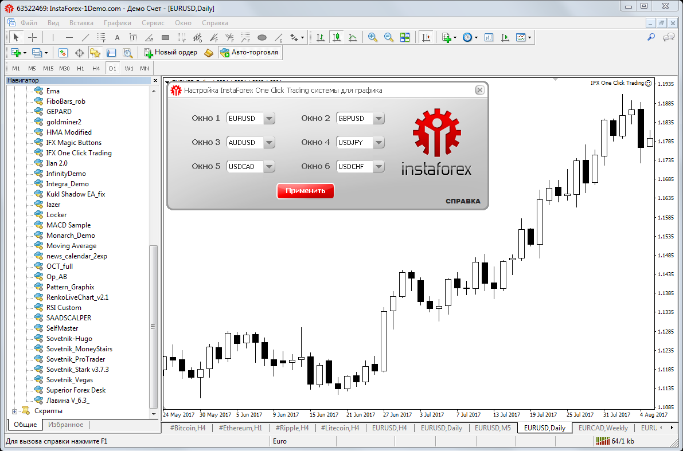Viewport: 683px width, 451px height.
Task: Switch timeframe to H4
Action: click(96, 68)
